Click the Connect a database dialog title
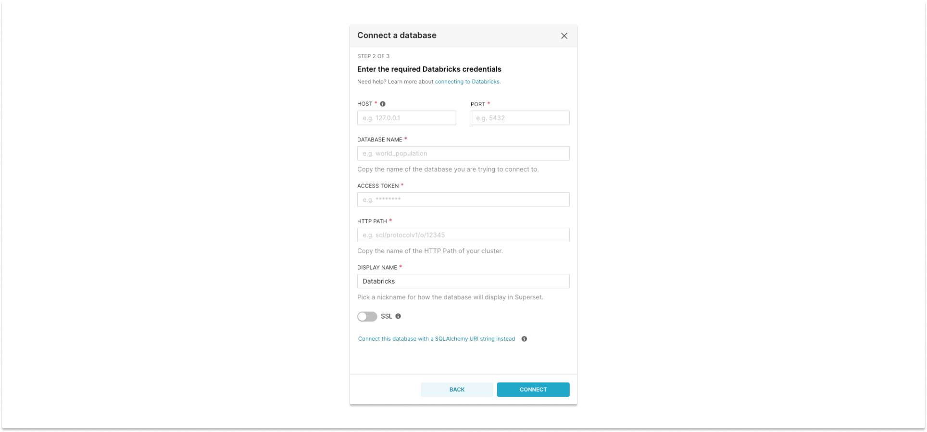This screenshot has height=432, width=927. pyautogui.click(x=397, y=35)
